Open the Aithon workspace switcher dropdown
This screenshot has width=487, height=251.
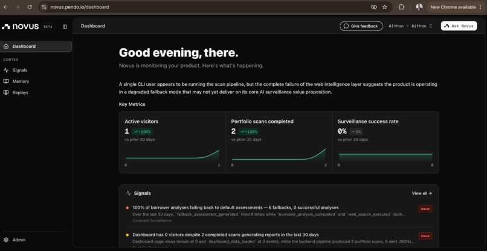pyautogui.click(x=422, y=26)
